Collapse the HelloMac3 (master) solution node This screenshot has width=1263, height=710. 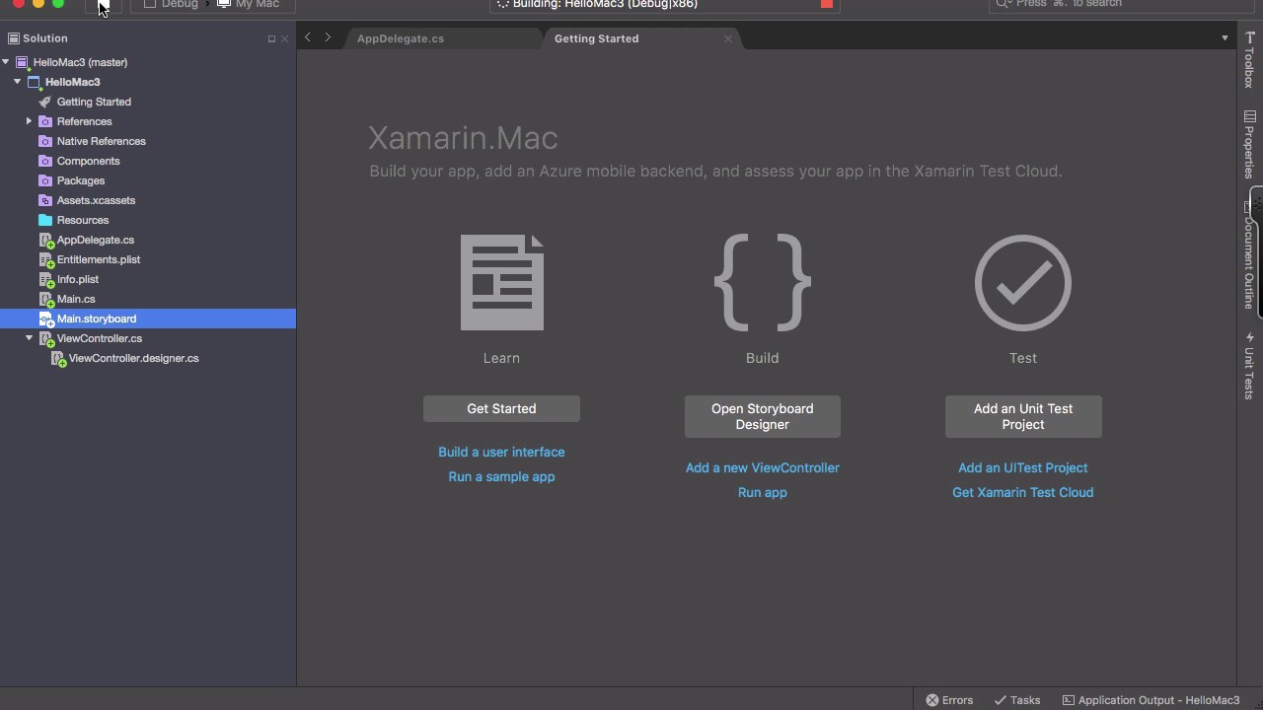[x=6, y=62]
